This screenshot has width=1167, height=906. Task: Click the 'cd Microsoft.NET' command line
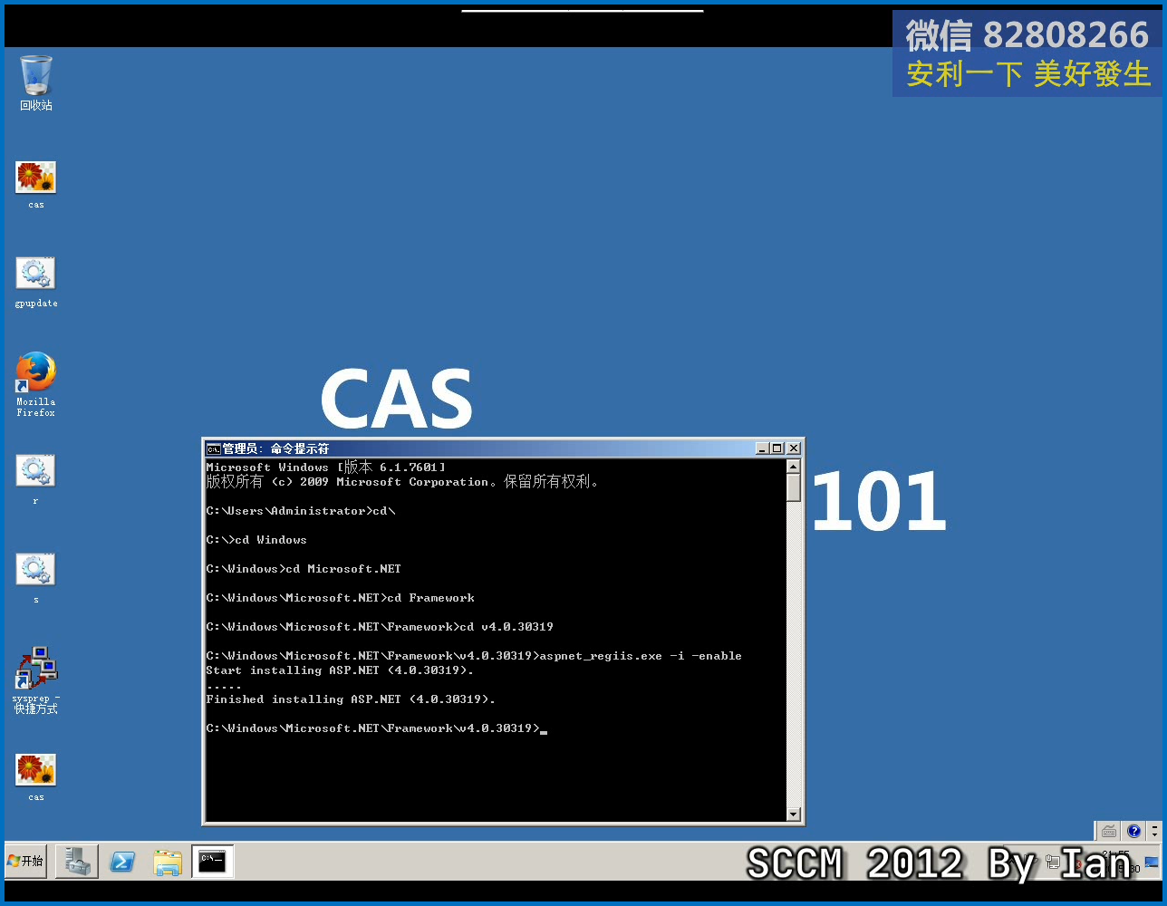[304, 569]
